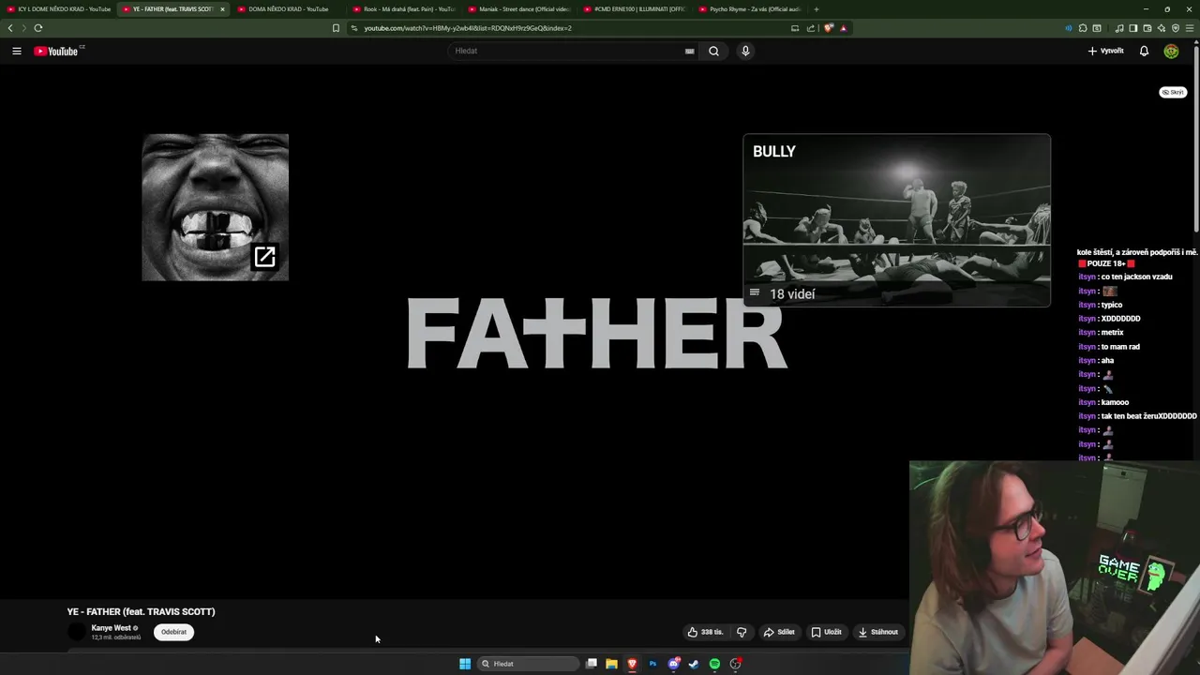Open the BULLY playlist card
This screenshot has height=675, width=1200.
tap(896, 220)
